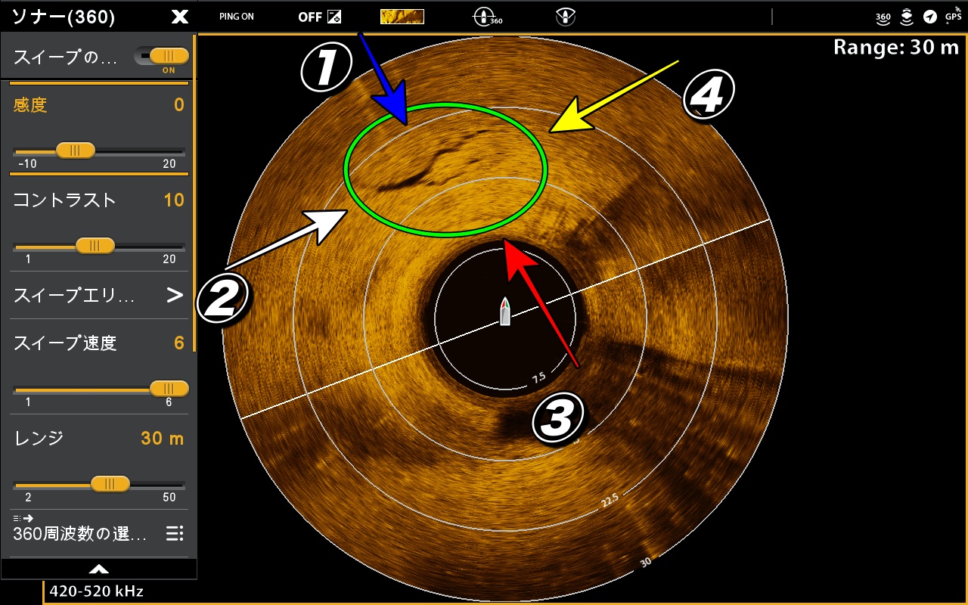Toggle the スイープ switch off

(x=161, y=57)
